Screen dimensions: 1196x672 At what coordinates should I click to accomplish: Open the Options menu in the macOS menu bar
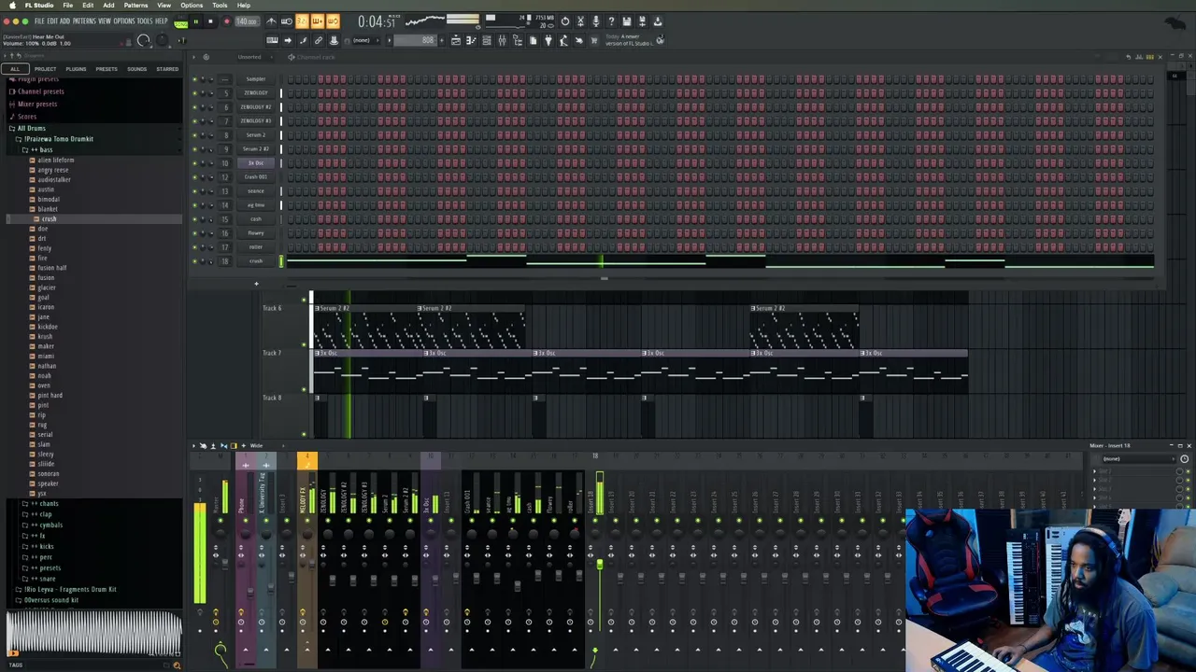tap(192, 5)
